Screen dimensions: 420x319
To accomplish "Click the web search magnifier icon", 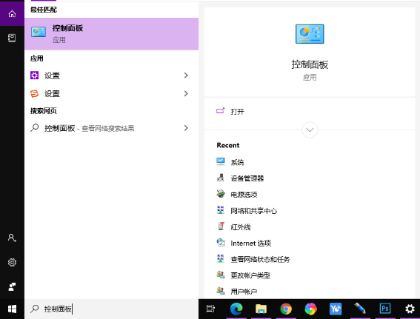I will pos(35,128).
